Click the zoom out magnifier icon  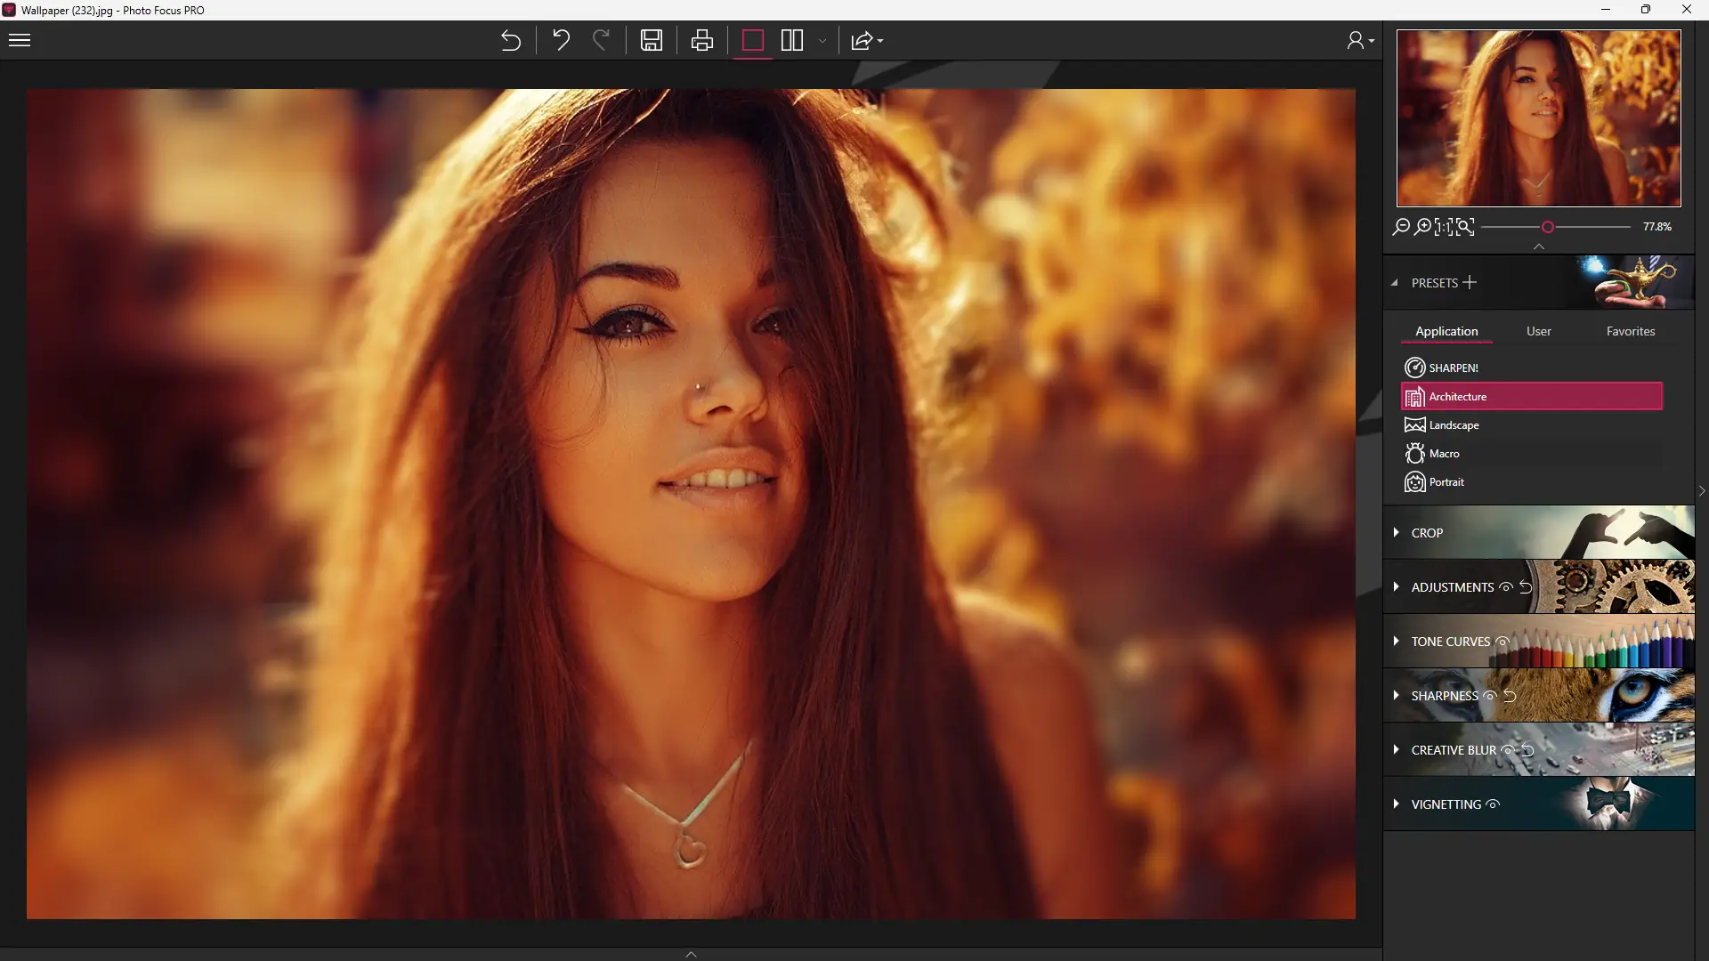[x=1401, y=227]
